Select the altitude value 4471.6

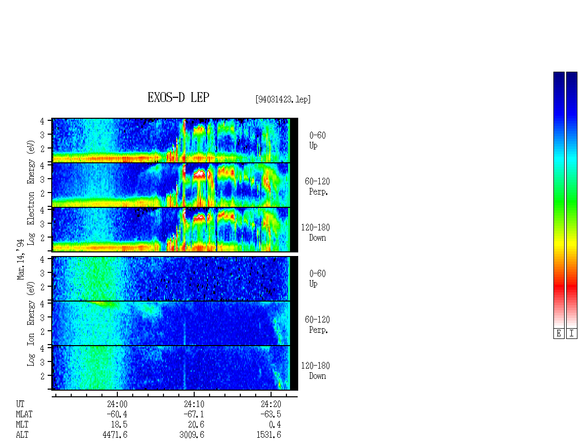(115, 435)
